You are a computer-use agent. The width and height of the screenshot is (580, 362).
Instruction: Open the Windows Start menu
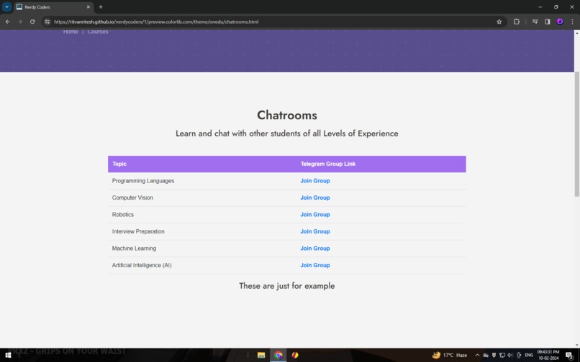[8, 356]
